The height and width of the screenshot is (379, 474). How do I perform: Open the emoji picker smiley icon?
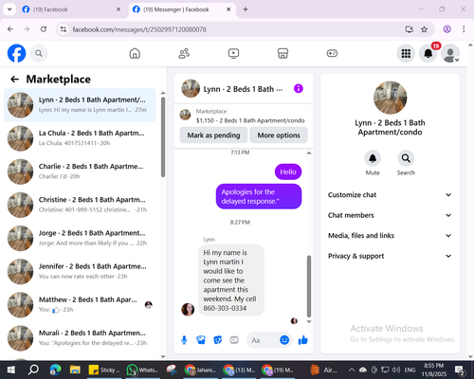(x=284, y=340)
